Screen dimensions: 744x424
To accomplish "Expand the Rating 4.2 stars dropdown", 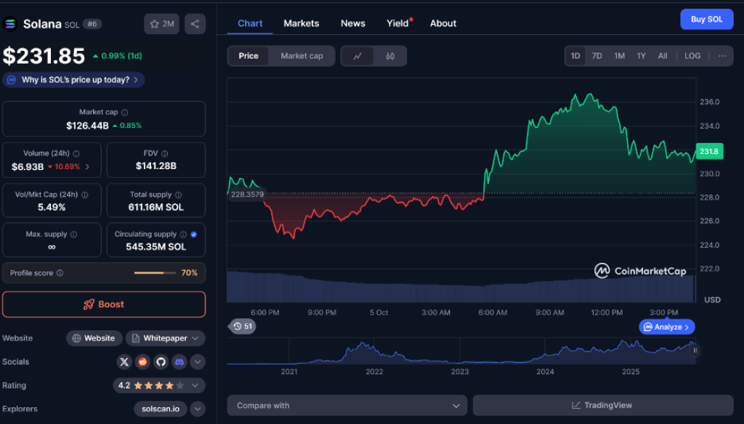I will 198,386.
